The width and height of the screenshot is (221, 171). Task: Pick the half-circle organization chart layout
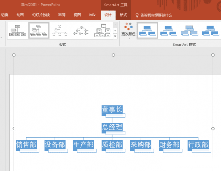60,30
